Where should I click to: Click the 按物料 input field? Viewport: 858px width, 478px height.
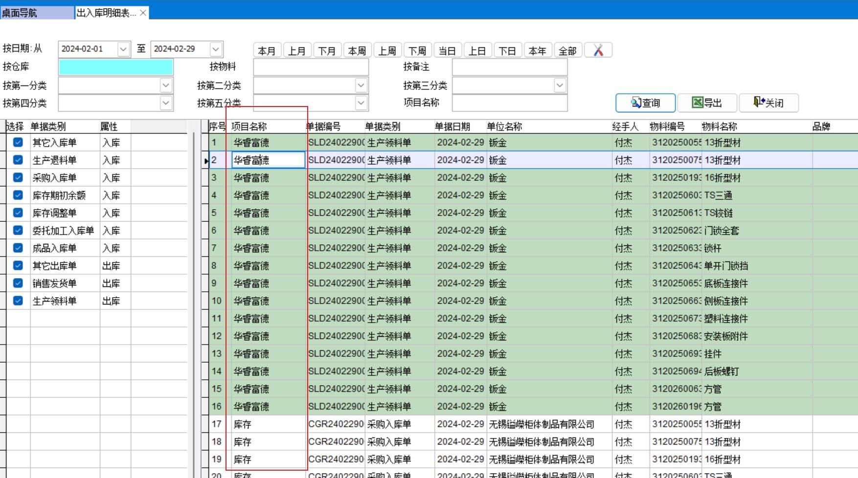click(311, 67)
